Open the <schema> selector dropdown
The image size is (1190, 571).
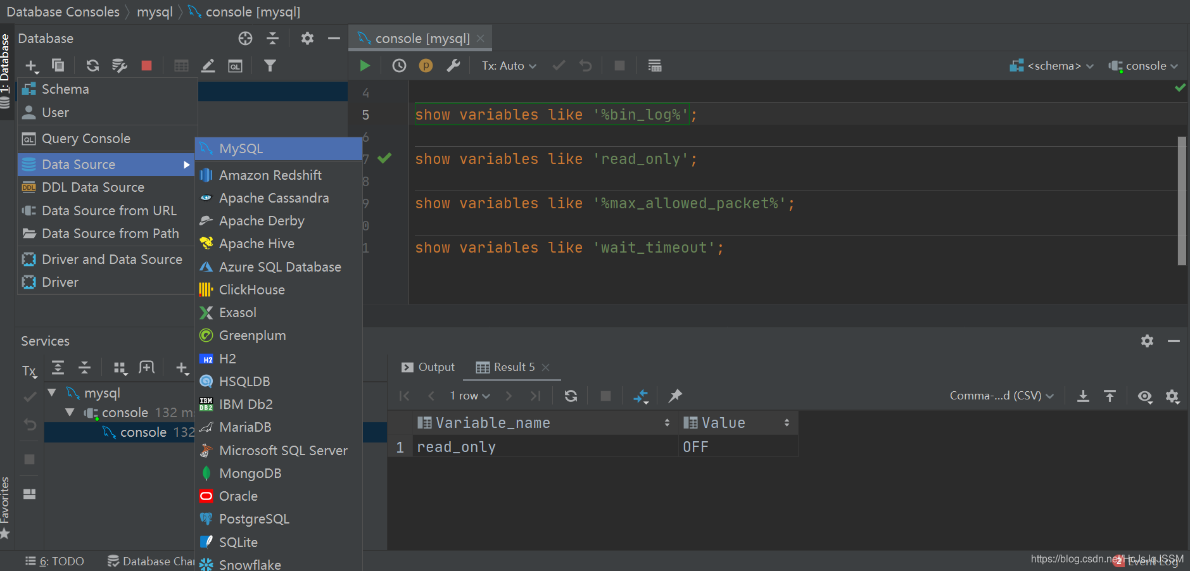(x=1052, y=66)
